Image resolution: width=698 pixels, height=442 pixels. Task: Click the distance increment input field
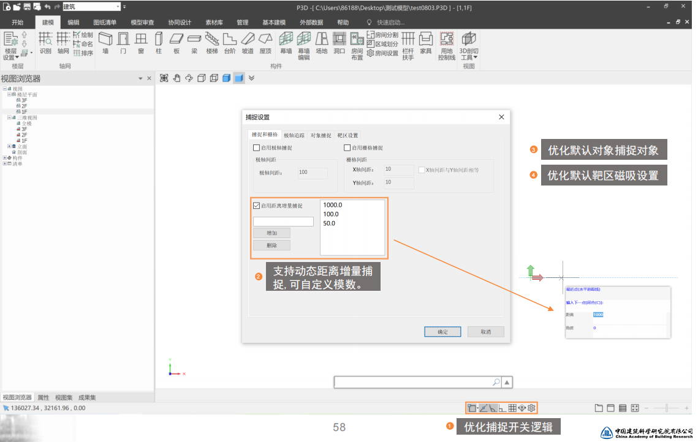click(283, 221)
